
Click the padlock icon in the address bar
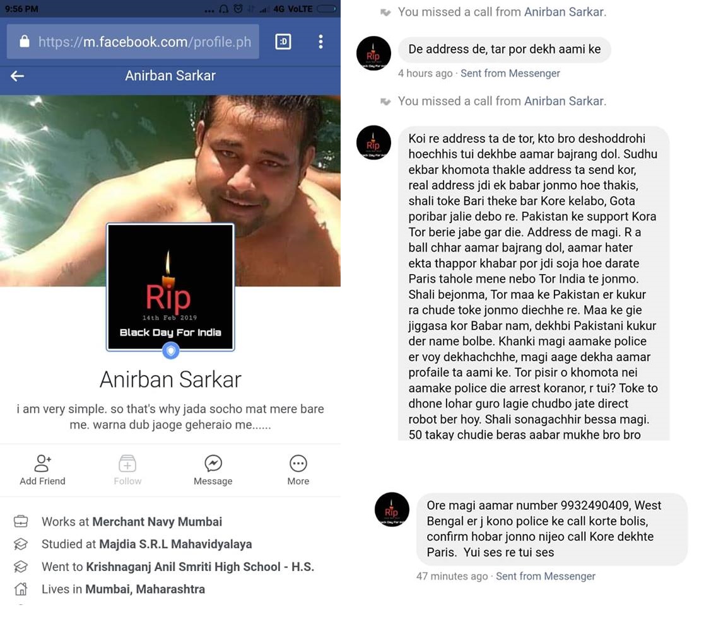tap(25, 42)
